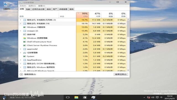
Task: Switch to the 性能 tab
Action: pos(28,9)
